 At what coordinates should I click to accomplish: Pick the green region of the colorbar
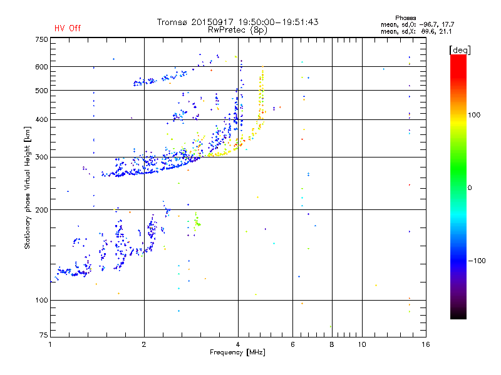[x=458, y=181]
